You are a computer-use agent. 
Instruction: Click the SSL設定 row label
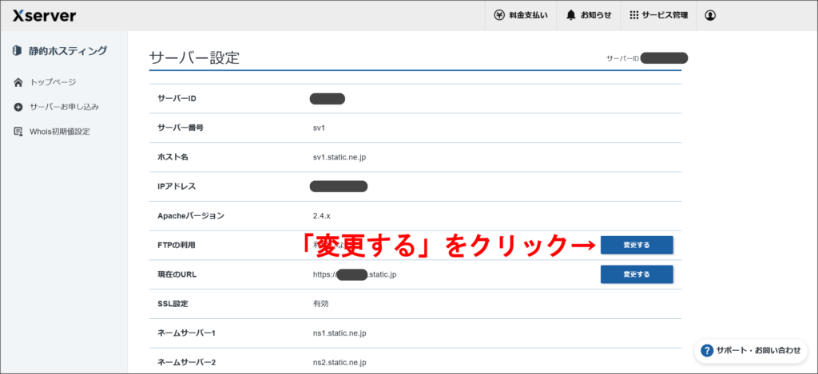[x=173, y=303]
